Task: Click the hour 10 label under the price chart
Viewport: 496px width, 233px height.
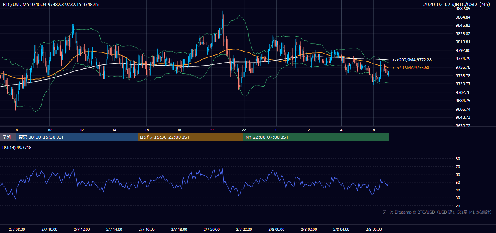Action: (49, 130)
